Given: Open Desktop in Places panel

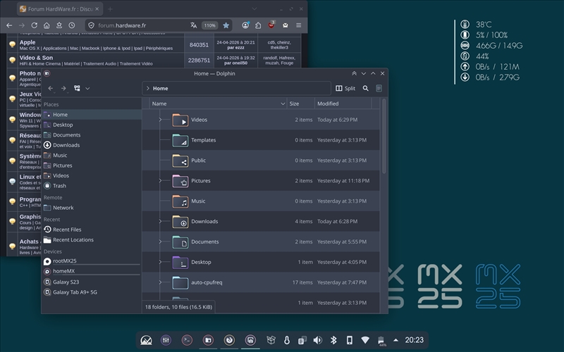Looking at the screenshot, I should (92, 125).
